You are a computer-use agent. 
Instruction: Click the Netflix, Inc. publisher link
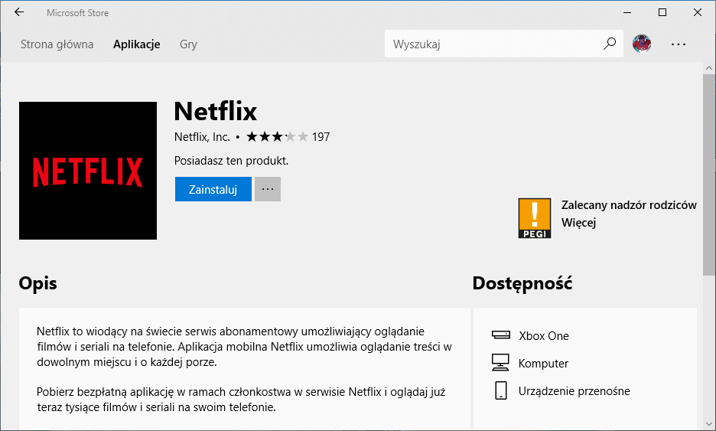click(x=202, y=137)
